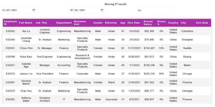
Task: Click the Ethnicity column header
Action: tap(111, 23)
